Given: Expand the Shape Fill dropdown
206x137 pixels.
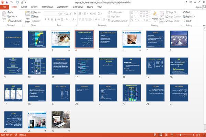Looking at the screenshot, I should click(171, 12).
